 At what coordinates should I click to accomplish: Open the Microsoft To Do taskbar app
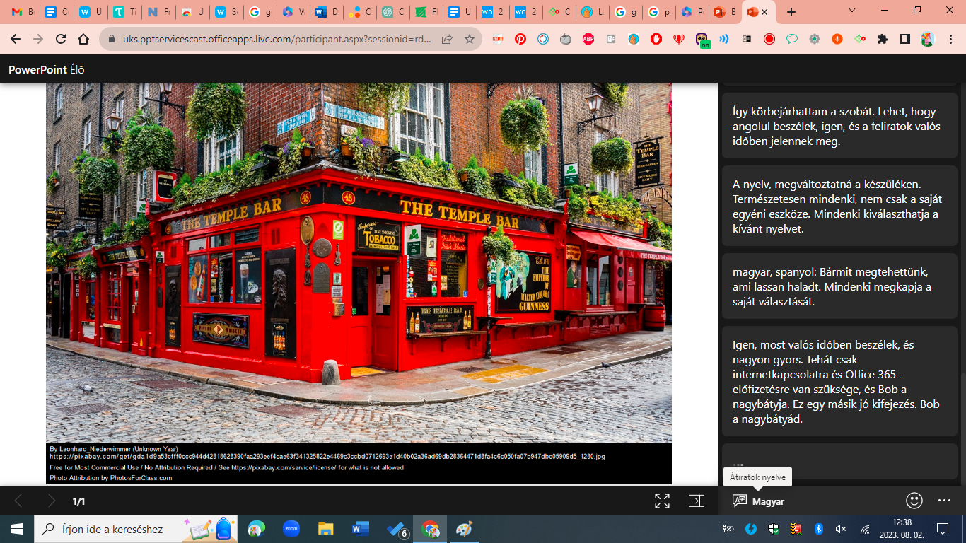click(397, 529)
